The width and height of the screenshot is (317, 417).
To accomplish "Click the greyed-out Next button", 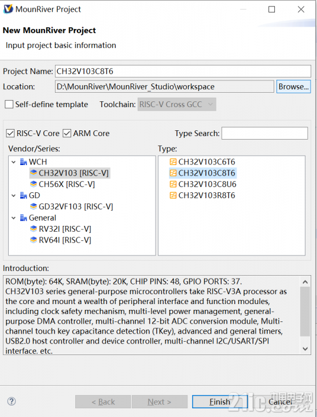I will (x=160, y=401).
